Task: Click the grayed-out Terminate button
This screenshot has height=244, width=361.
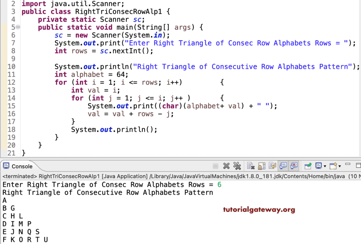Action: tap(215, 166)
